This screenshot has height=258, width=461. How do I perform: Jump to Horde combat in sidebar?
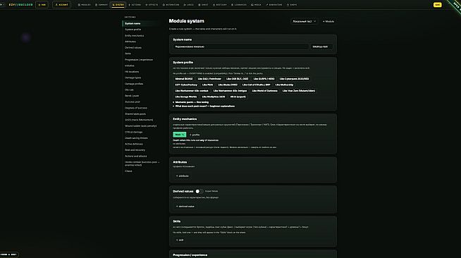(x=142, y=164)
